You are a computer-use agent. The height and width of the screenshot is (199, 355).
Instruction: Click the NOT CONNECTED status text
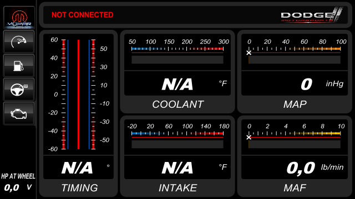83,15
